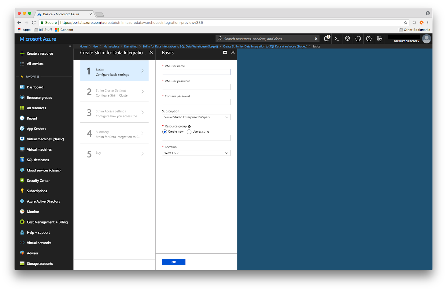Open step 5 Buy
Screen dimensions: 447x291
coord(114,154)
